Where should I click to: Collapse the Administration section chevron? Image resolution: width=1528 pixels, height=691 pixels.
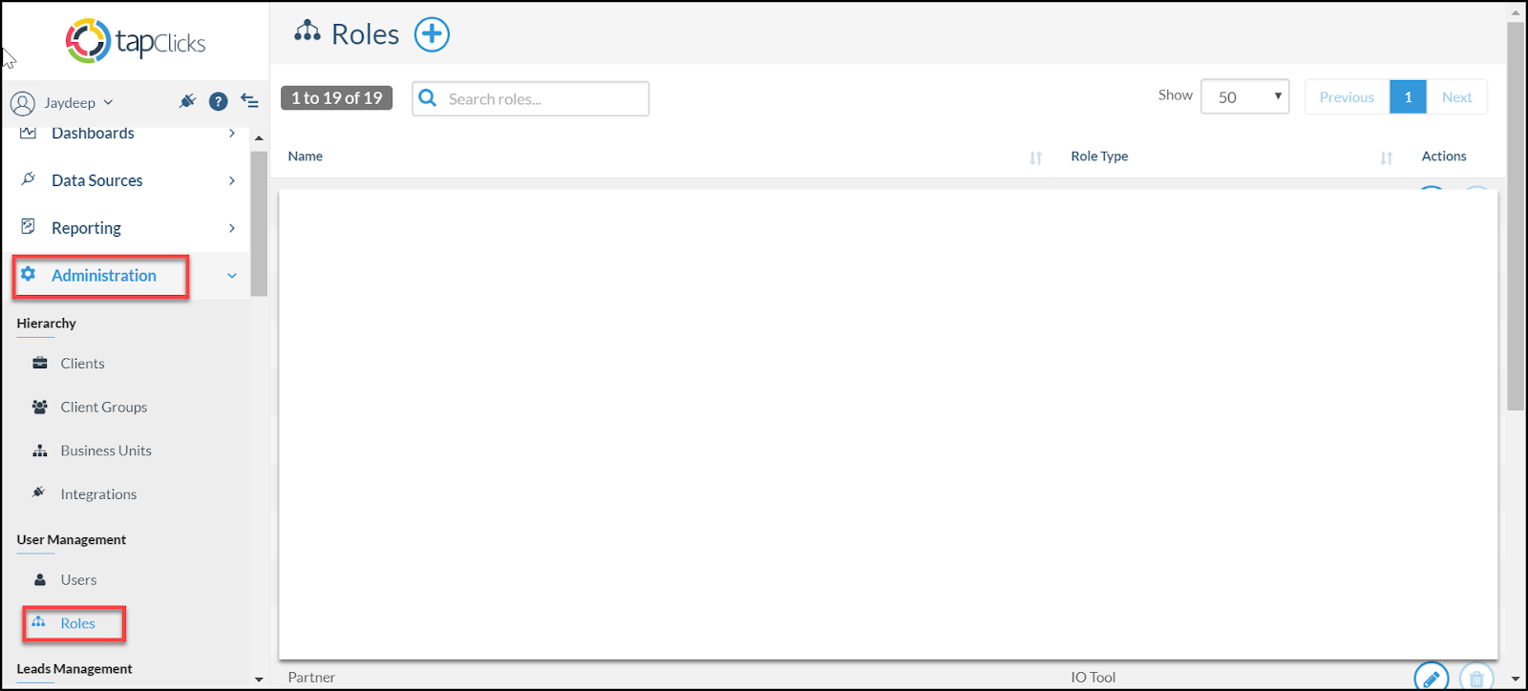coord(232,276)
